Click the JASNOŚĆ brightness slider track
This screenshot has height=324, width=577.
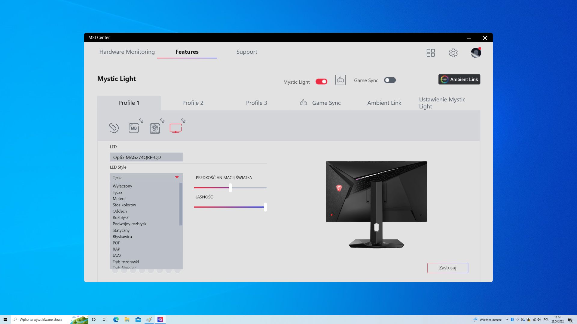coord(228,207)
